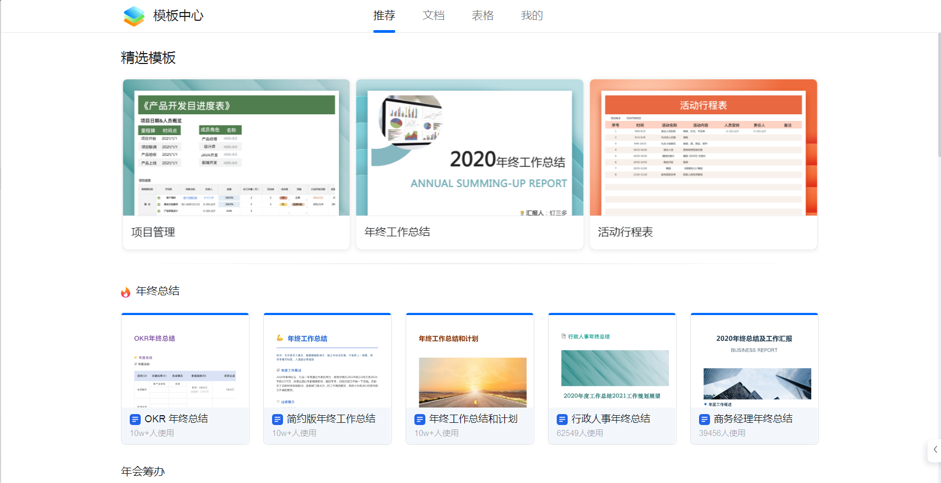Expand the side panel collapse arrow
The width and height of the screenshot is (941, 483).
coord(935,450)
